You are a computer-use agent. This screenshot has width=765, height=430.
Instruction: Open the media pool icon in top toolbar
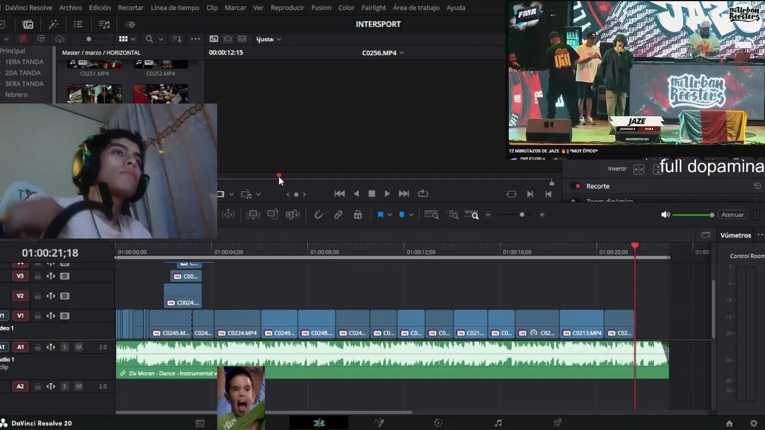coord(28,24)
